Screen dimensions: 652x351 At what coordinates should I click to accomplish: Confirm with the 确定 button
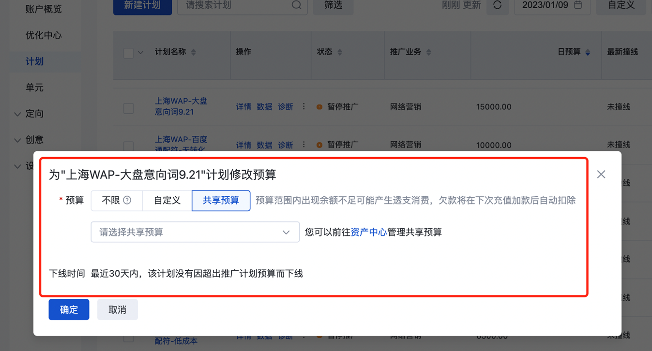tap(69, 309)
